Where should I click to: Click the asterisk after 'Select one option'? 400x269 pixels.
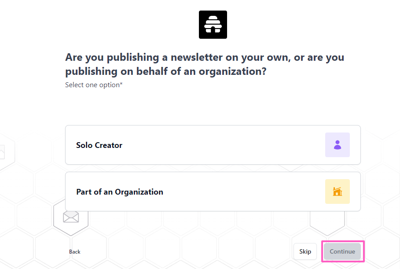pyautogui.click(x=121, y=84)
